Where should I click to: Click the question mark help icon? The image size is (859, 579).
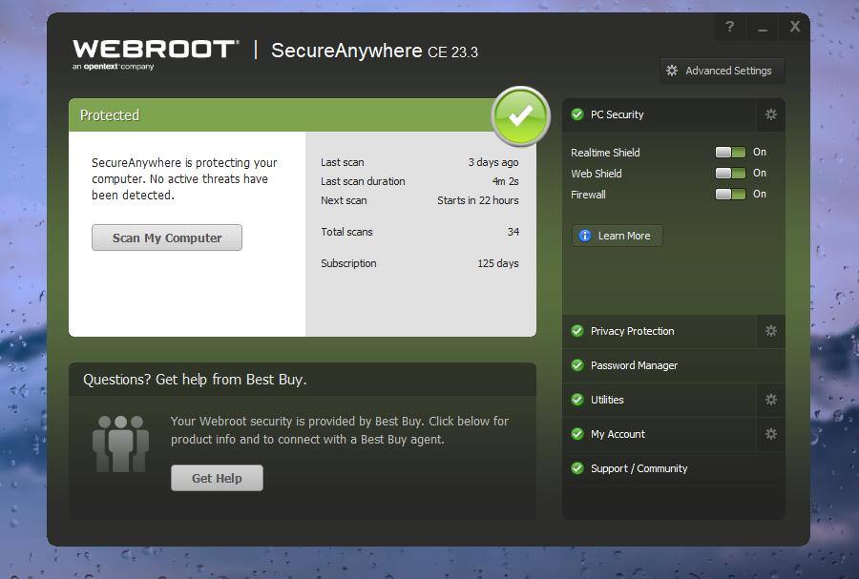point(730,27)
